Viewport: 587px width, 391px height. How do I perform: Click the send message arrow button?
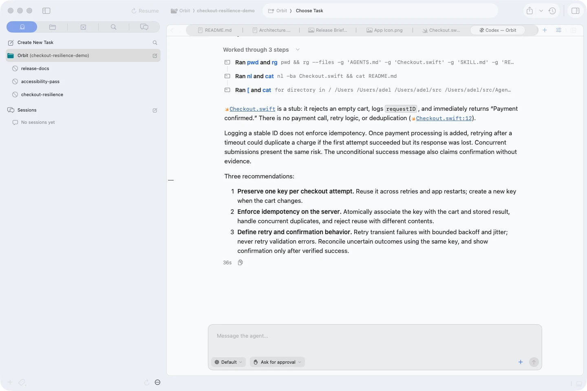click(x=534, y=362)
